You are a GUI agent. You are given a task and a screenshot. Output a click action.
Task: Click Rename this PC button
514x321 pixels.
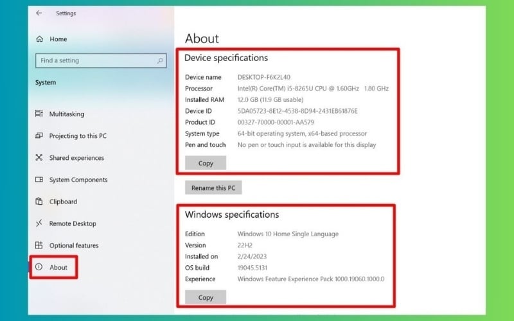click(x=213, y=187)
